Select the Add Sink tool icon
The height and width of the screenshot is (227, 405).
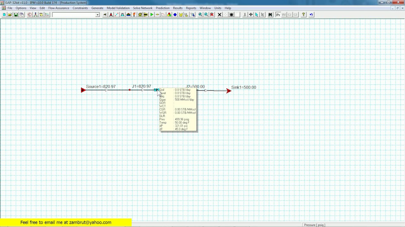click(x=158, y=15)
